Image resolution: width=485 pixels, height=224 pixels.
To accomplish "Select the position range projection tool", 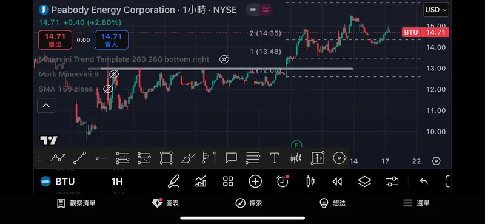I will 209,158.
